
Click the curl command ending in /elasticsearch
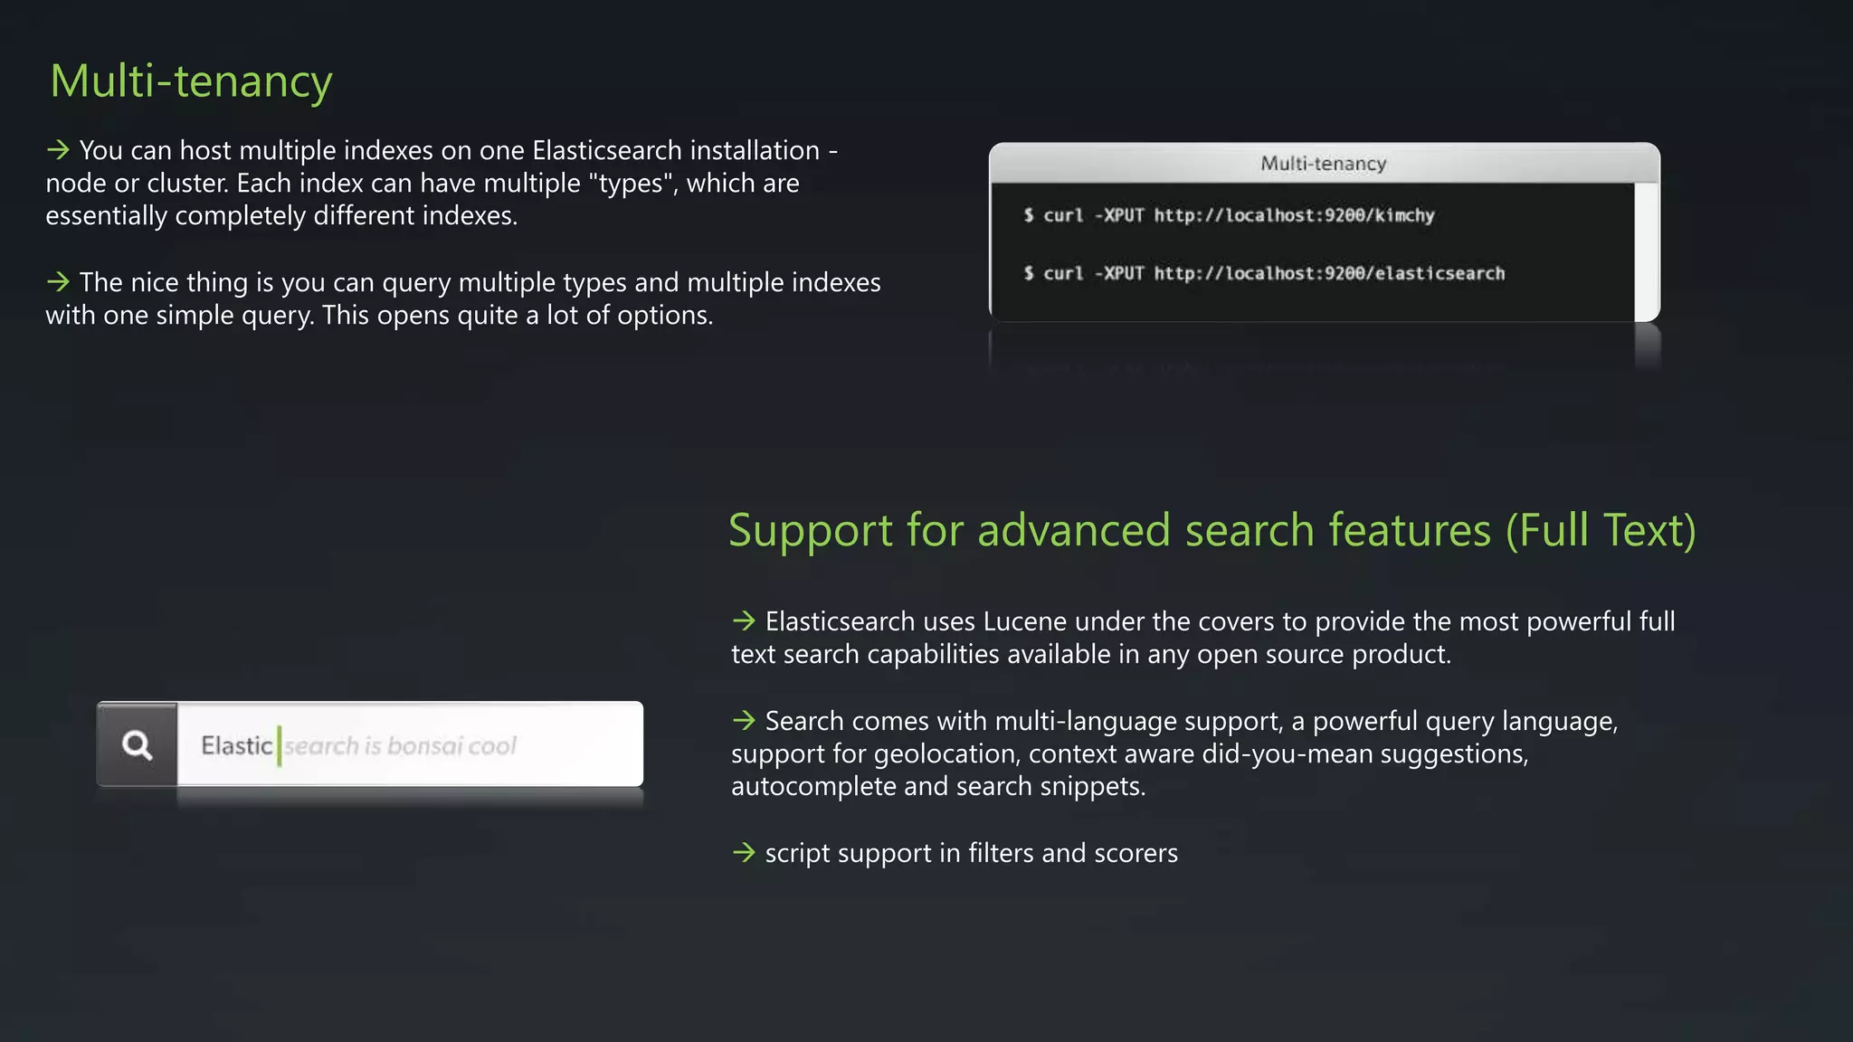point(1264,273)
